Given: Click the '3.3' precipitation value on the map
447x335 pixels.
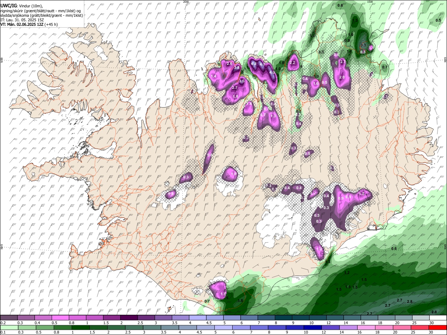Looking at the screenshot, I should (x=363, y=45).
